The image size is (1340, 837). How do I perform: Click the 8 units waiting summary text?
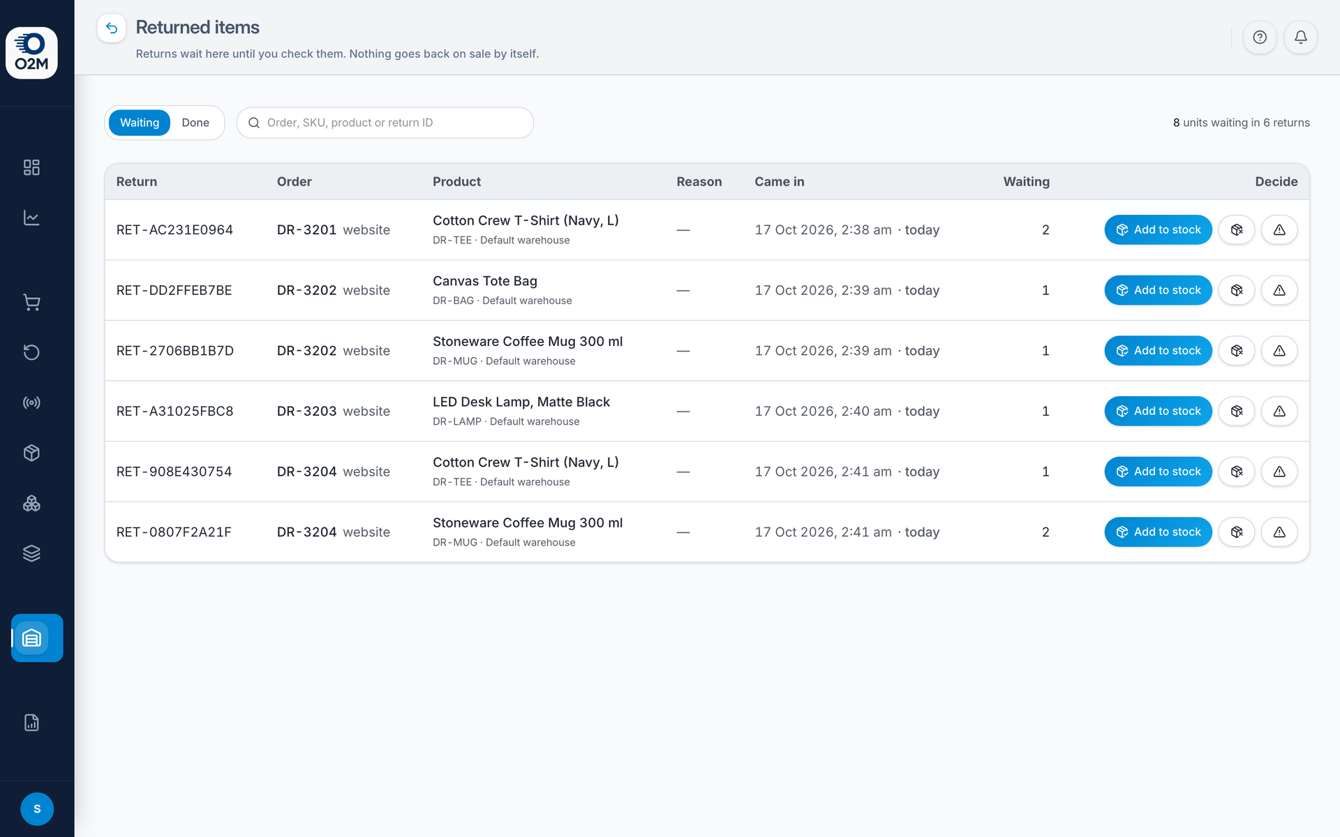click(1241, 123)
